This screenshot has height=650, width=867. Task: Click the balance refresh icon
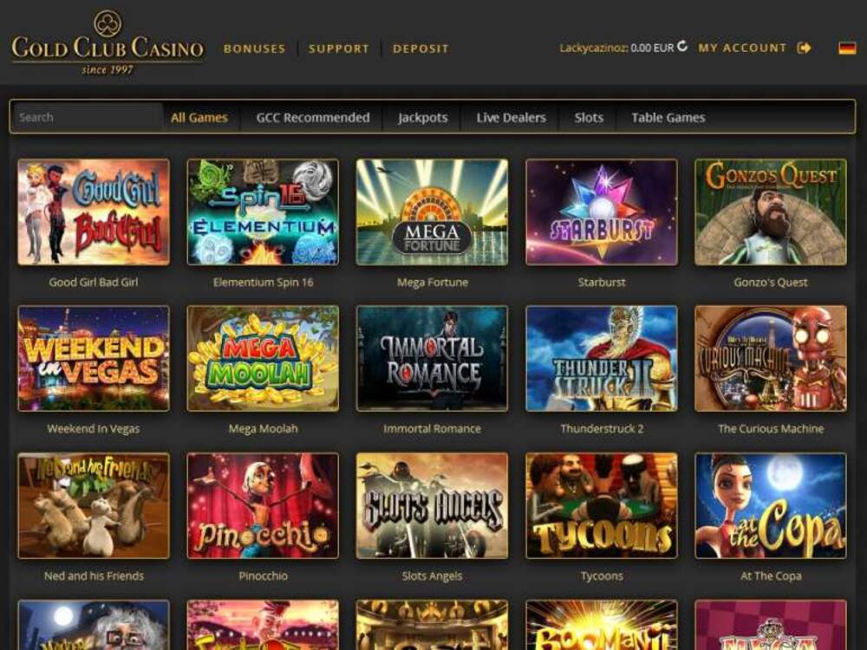tap(682, 47)
